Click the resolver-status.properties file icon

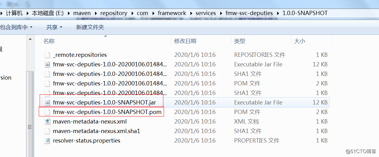click(x=47, y=141)
